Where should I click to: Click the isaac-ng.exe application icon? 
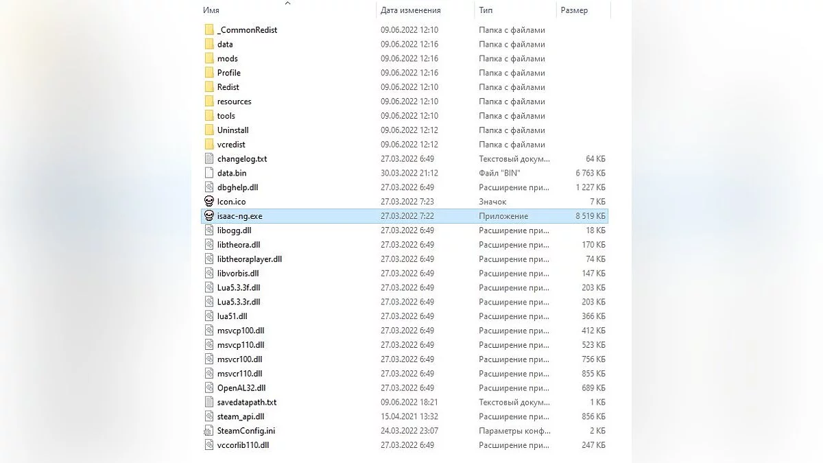click(210, 216)
